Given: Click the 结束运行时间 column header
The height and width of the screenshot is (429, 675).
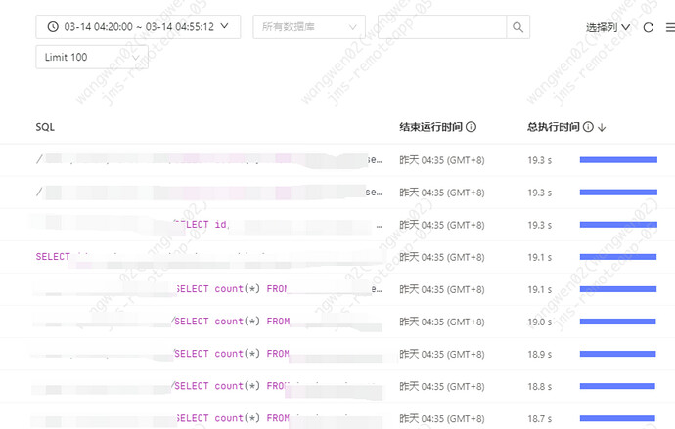Looking at the screenshot, I should click(x=430, y=127).
